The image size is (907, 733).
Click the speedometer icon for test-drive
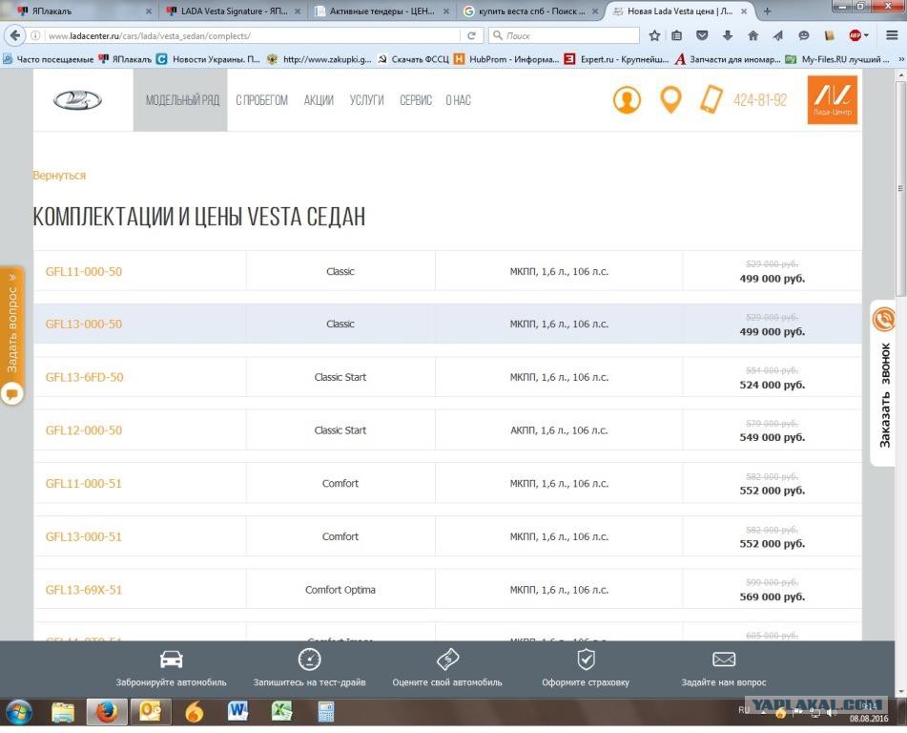309,659
